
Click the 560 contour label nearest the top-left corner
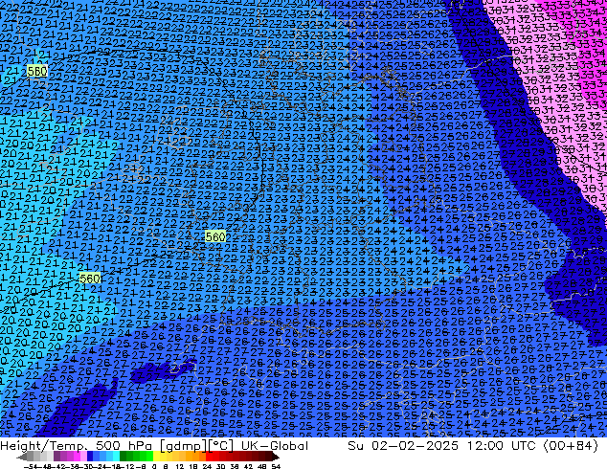(37, 71)
